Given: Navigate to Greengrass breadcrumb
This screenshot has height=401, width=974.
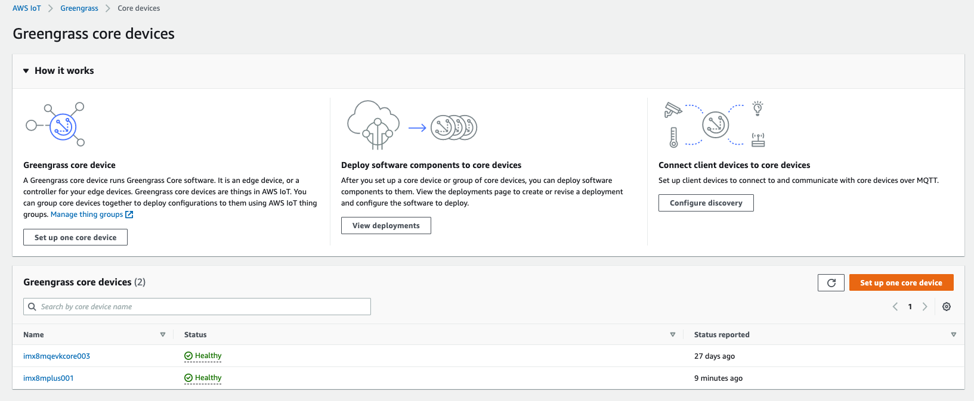Looking at the screenshot, I should click(x=79, y=8).
